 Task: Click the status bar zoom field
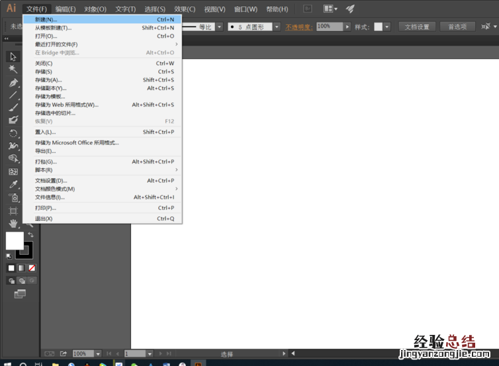click(83, 353)
